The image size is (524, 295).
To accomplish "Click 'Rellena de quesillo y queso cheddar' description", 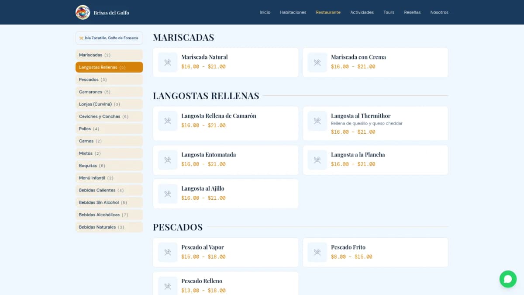I will point(367,123).
